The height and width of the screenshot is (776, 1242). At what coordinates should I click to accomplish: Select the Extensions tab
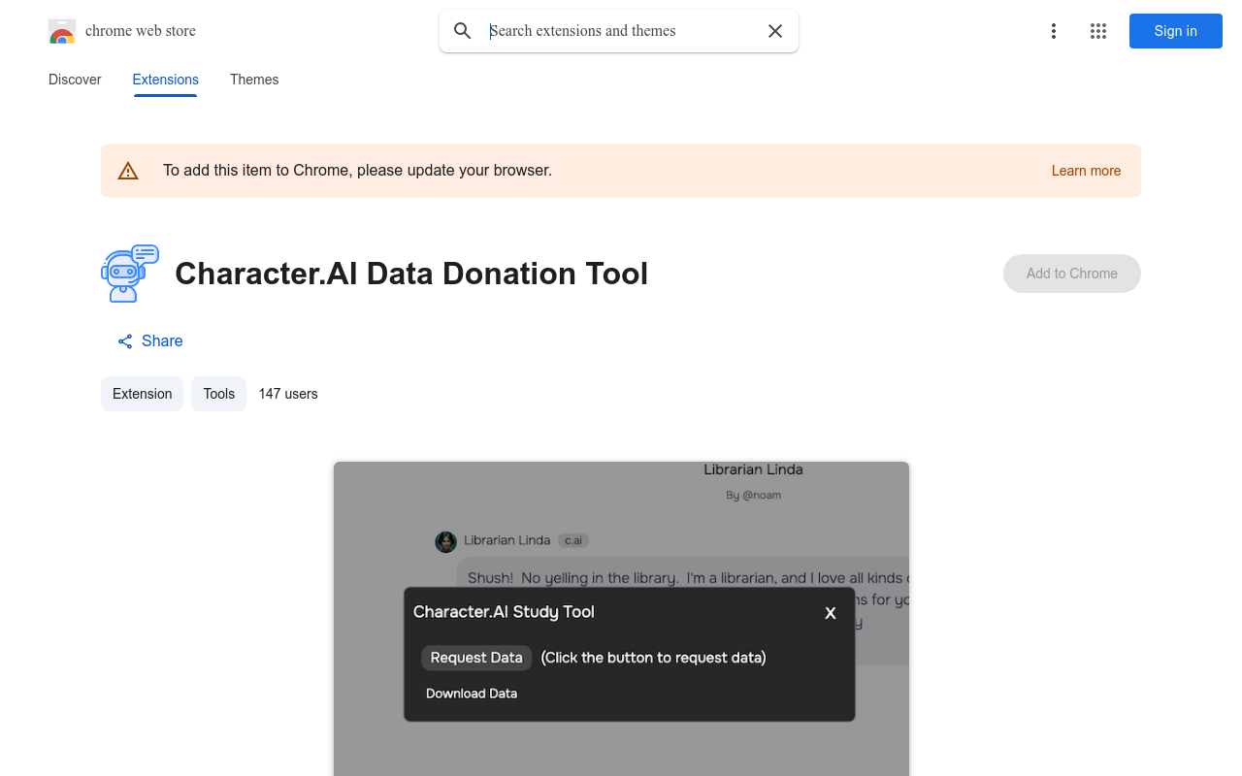pos(166,80)
